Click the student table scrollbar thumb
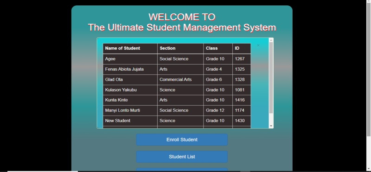The width and height of the screenshot is (371, 172). coord(271,78)
